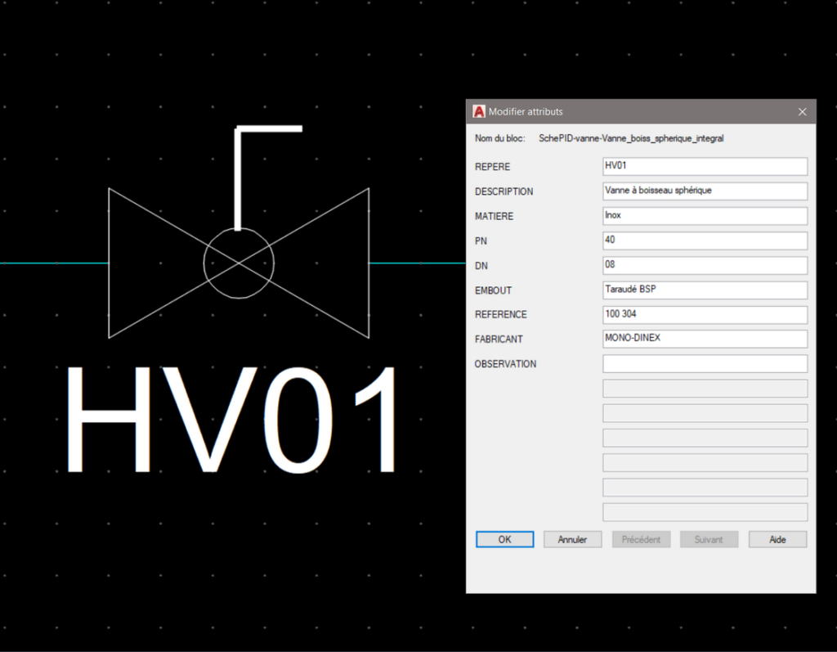The width and height of the screenshot is (837, 652).
Task: Click the OBSERVATION label
Action: point(505,364)
